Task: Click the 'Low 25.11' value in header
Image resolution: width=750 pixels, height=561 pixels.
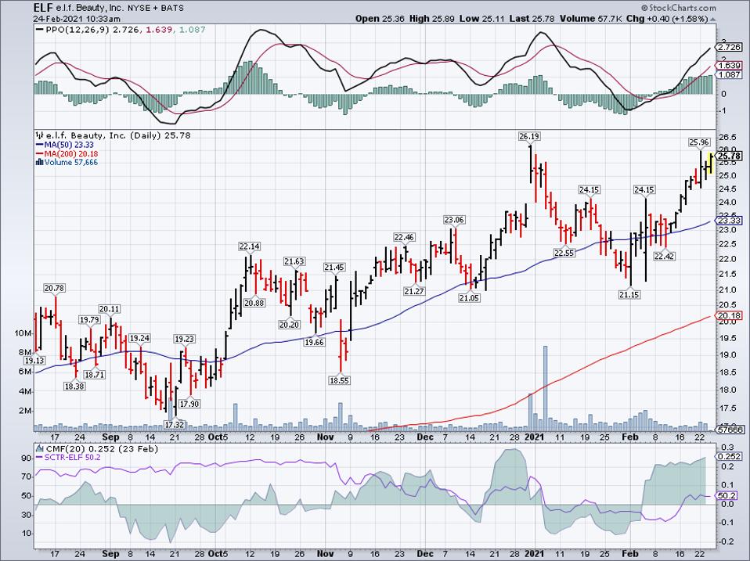Action: (x=480, y=19)
